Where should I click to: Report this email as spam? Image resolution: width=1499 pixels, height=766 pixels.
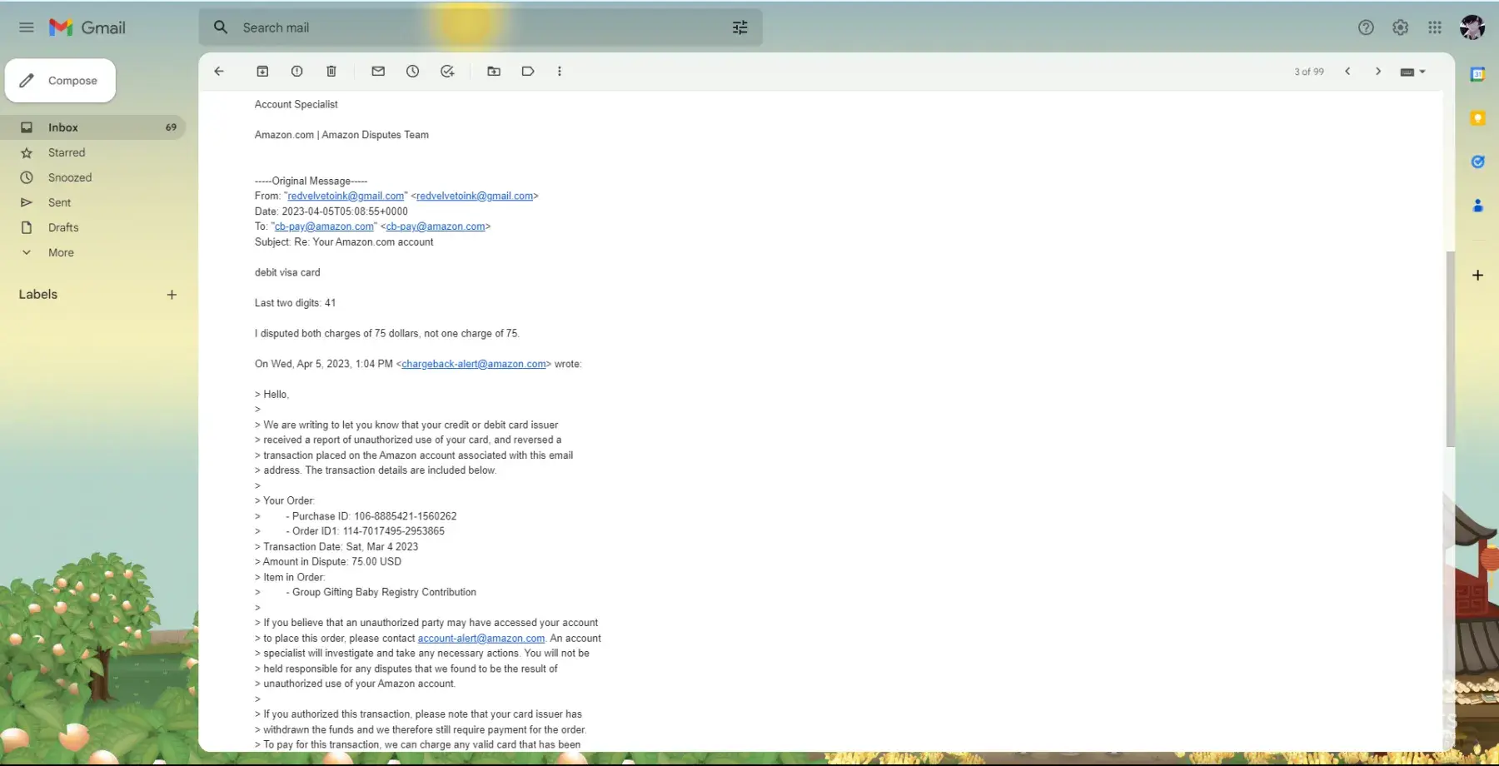click(x=296, y=72)
